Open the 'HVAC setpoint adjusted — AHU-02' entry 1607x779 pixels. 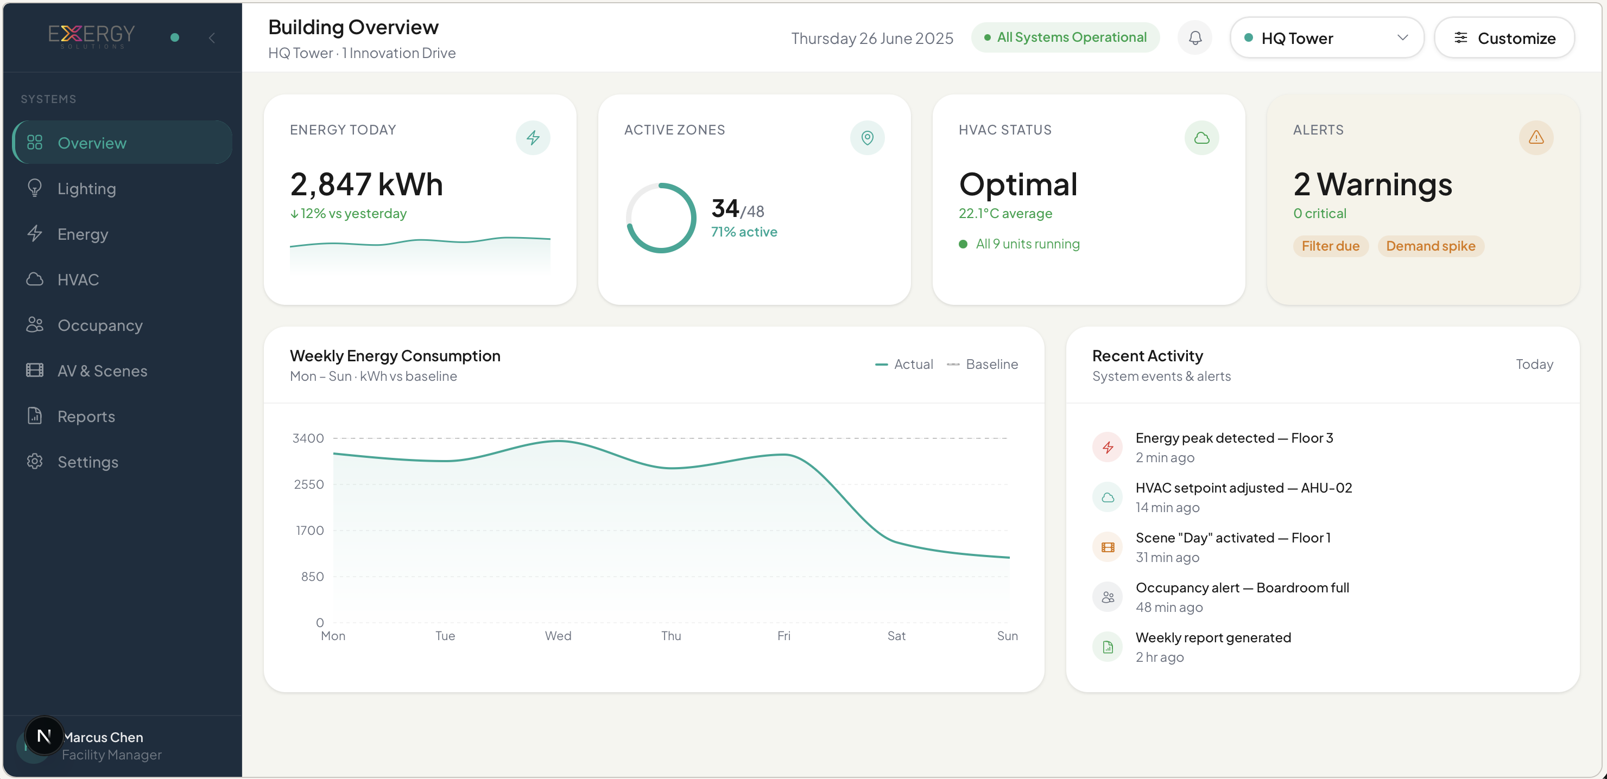(x=1323, y=497)
